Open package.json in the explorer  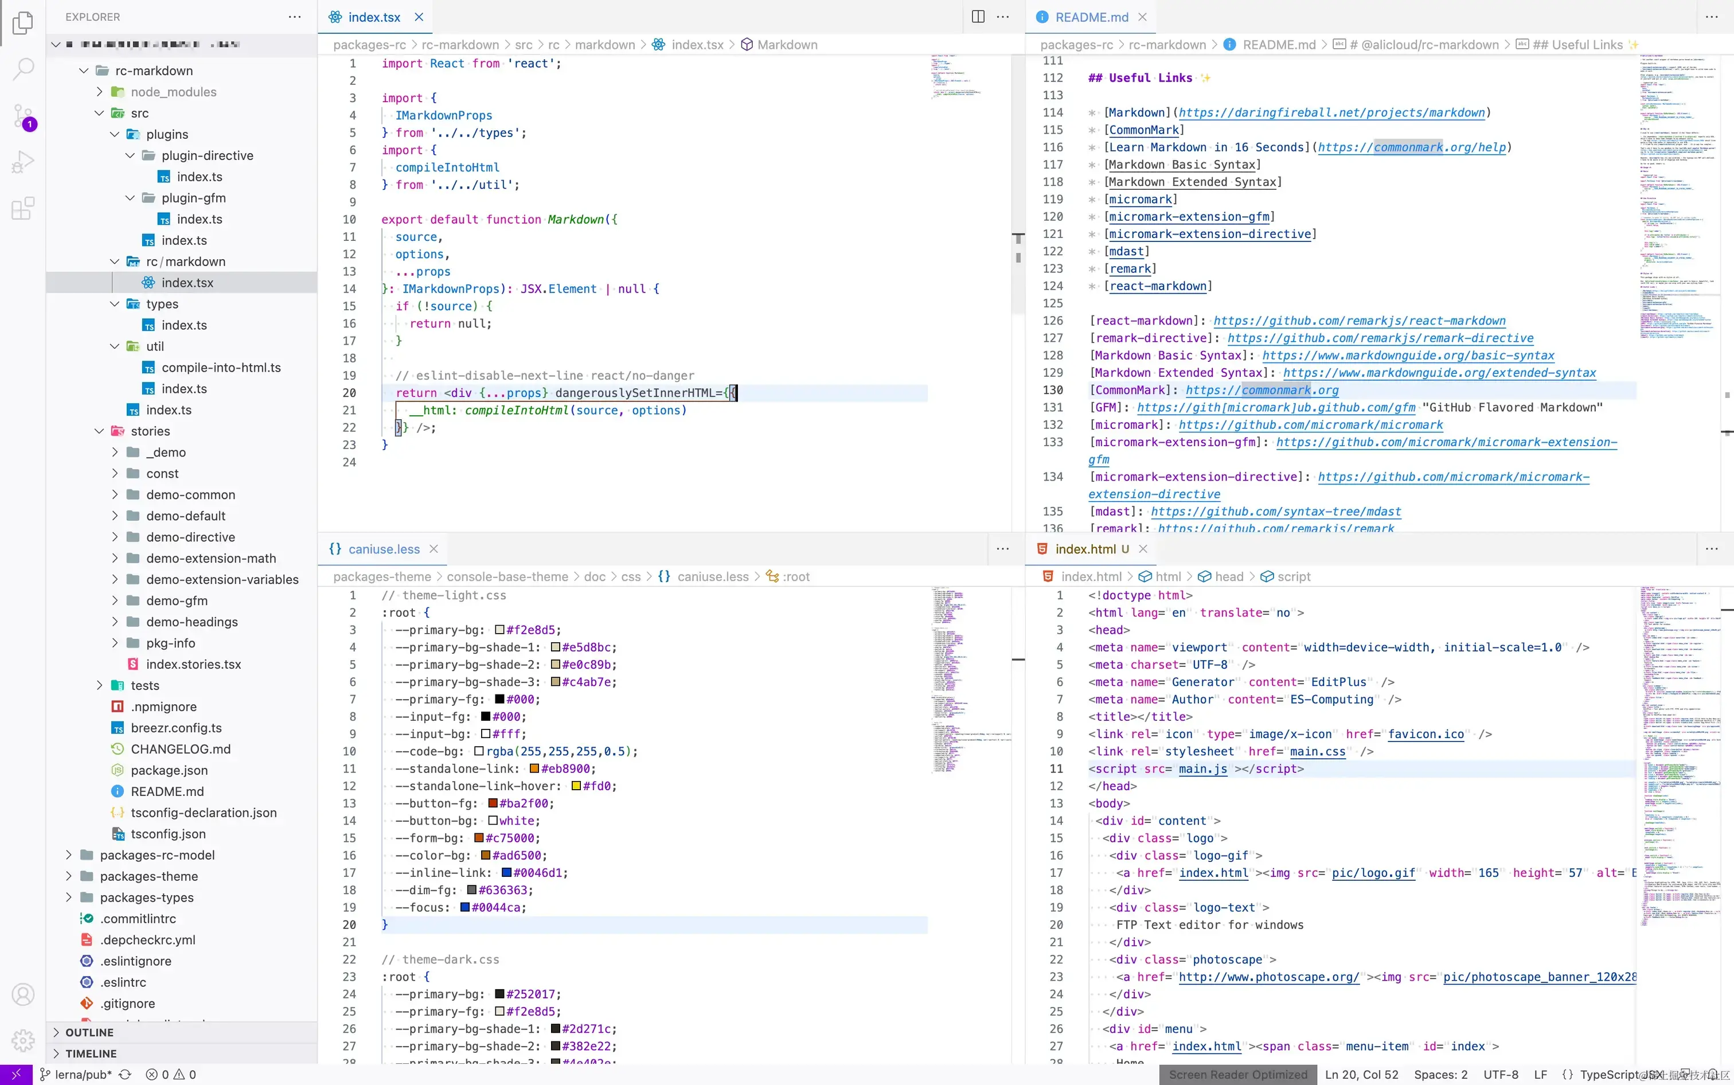[169, 770]
